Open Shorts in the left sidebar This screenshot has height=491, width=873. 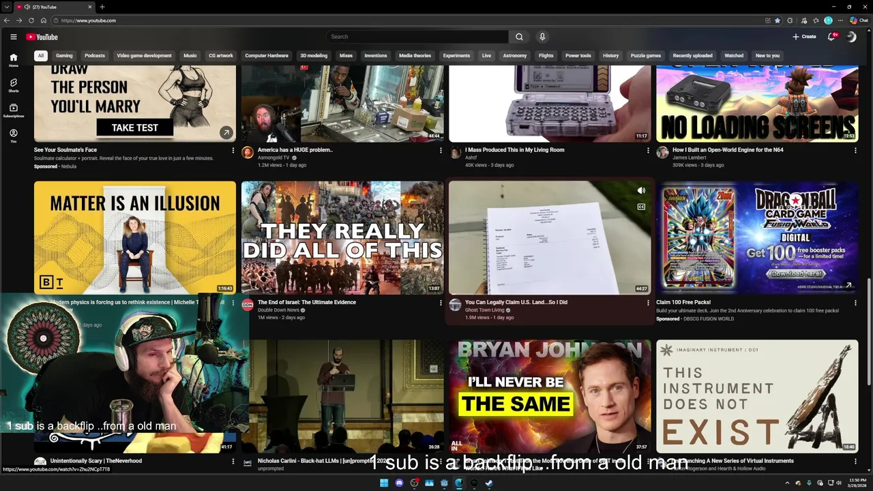click(13, 85)
